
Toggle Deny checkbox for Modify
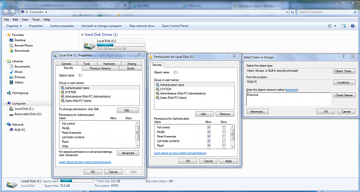pyautogui.click(x=224, y=132)
